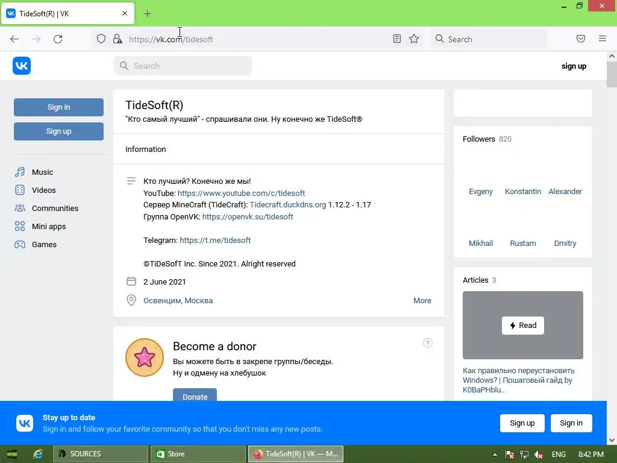Click the Games controller icon

[x=20, y=245]
